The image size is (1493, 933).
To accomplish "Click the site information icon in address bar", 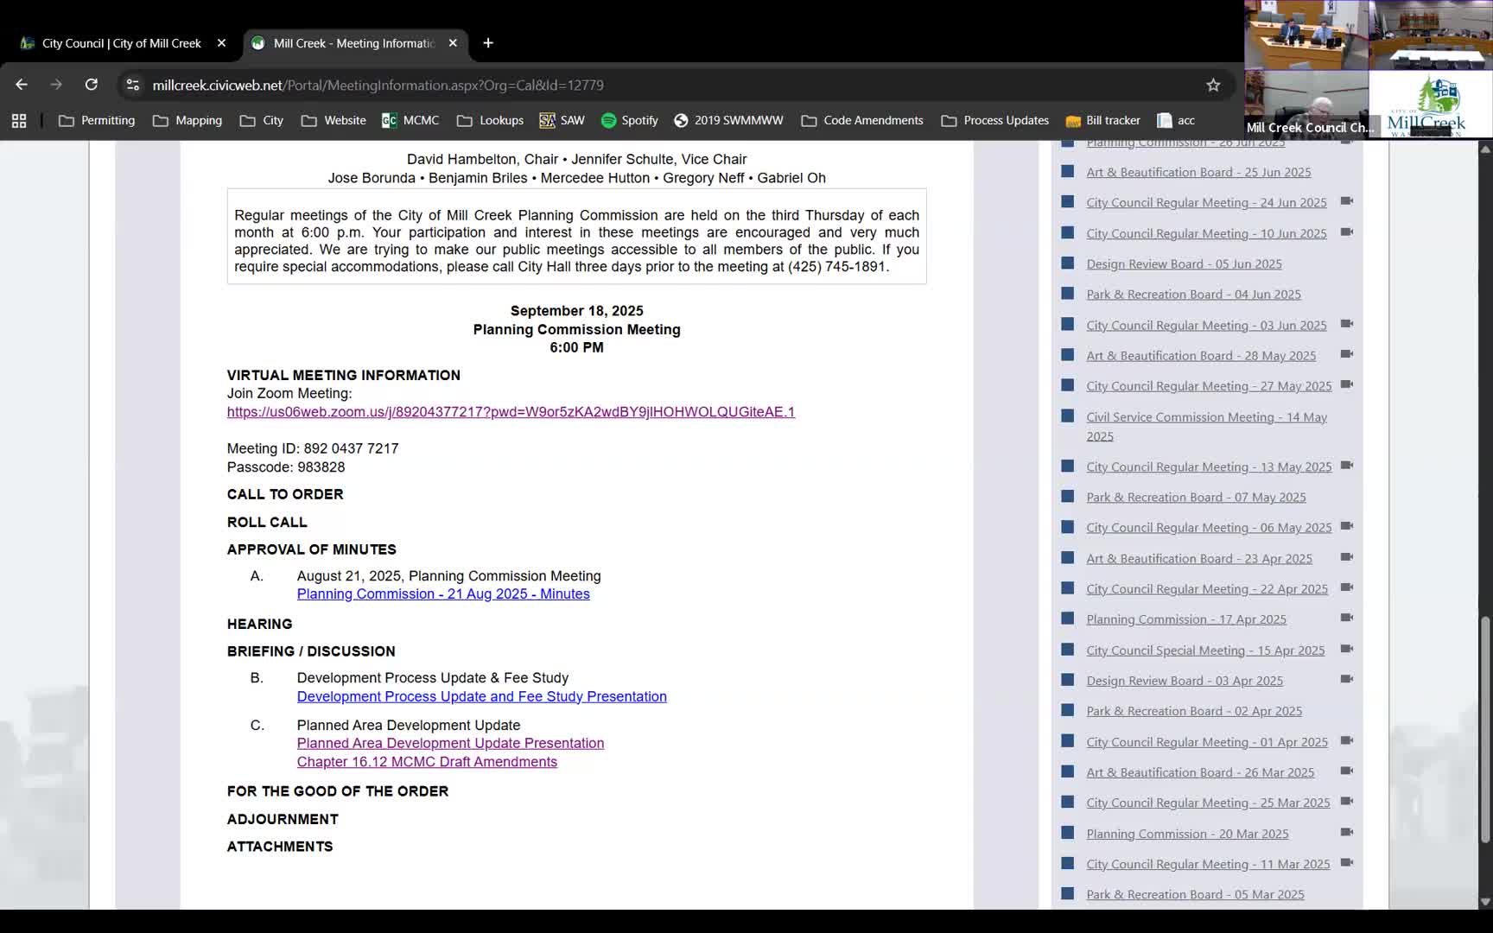I will coord(132,85).
